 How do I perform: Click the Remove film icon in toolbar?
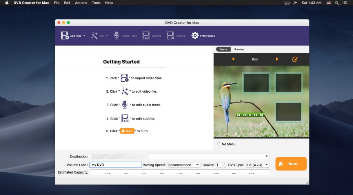[171, 36]
